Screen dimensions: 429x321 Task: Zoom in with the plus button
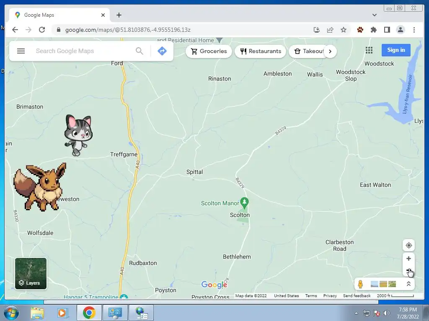pyautogui.click(x=408, y=258)
